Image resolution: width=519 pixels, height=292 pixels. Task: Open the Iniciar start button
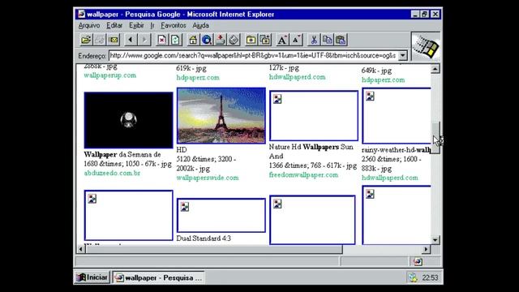tap(92, 277)
